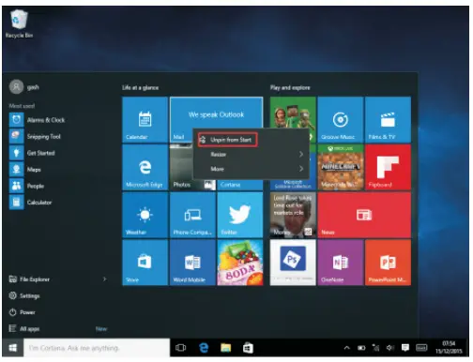473x362 pixels.
Task: Expand the More submenu arrow
Action: [301, 169]
